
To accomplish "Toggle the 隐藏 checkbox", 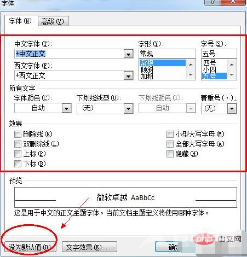I will tap(170, 154).
